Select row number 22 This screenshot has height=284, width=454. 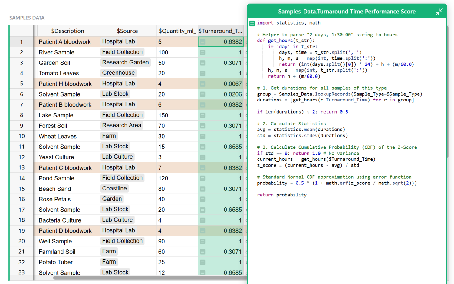click(x=21, y=262)
